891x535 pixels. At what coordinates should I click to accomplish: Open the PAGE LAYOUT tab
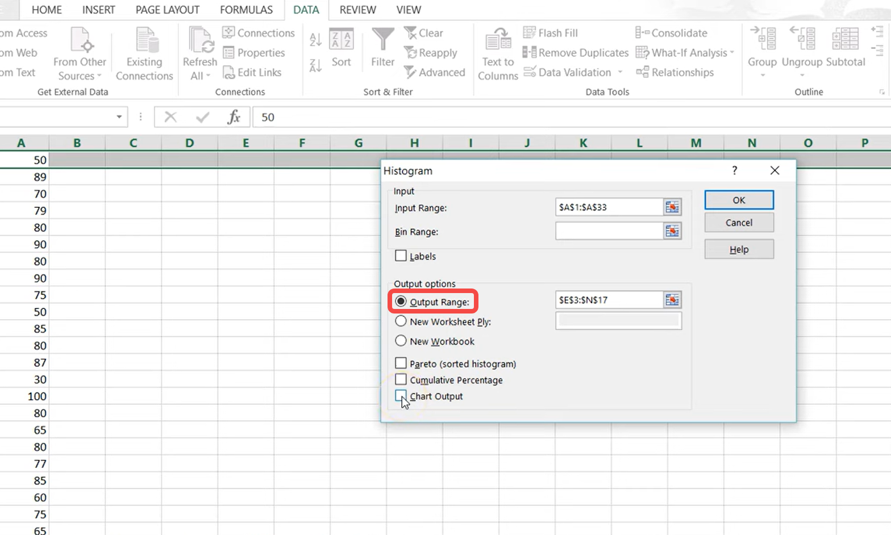[x=168, y=10]
